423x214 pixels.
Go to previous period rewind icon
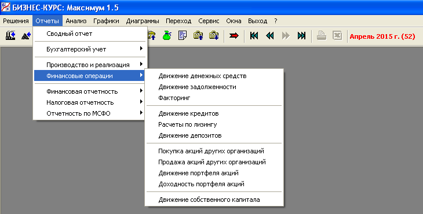(x=270, y=35)
